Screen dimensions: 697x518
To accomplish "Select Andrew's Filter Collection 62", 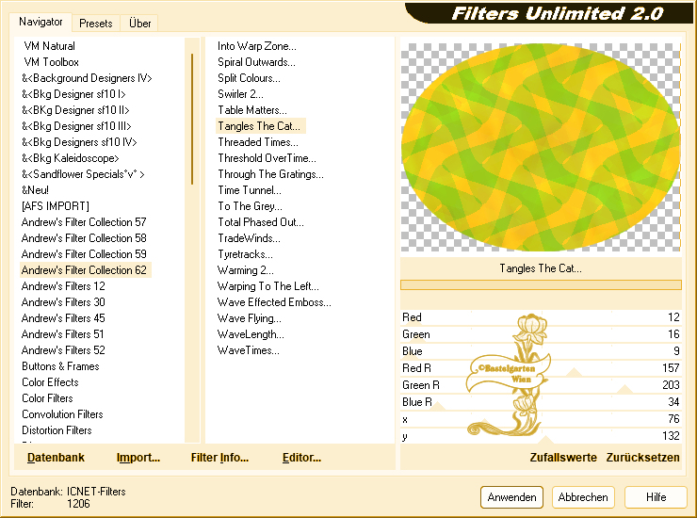I will (86, 270).
